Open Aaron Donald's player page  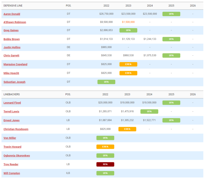[12, 14]
